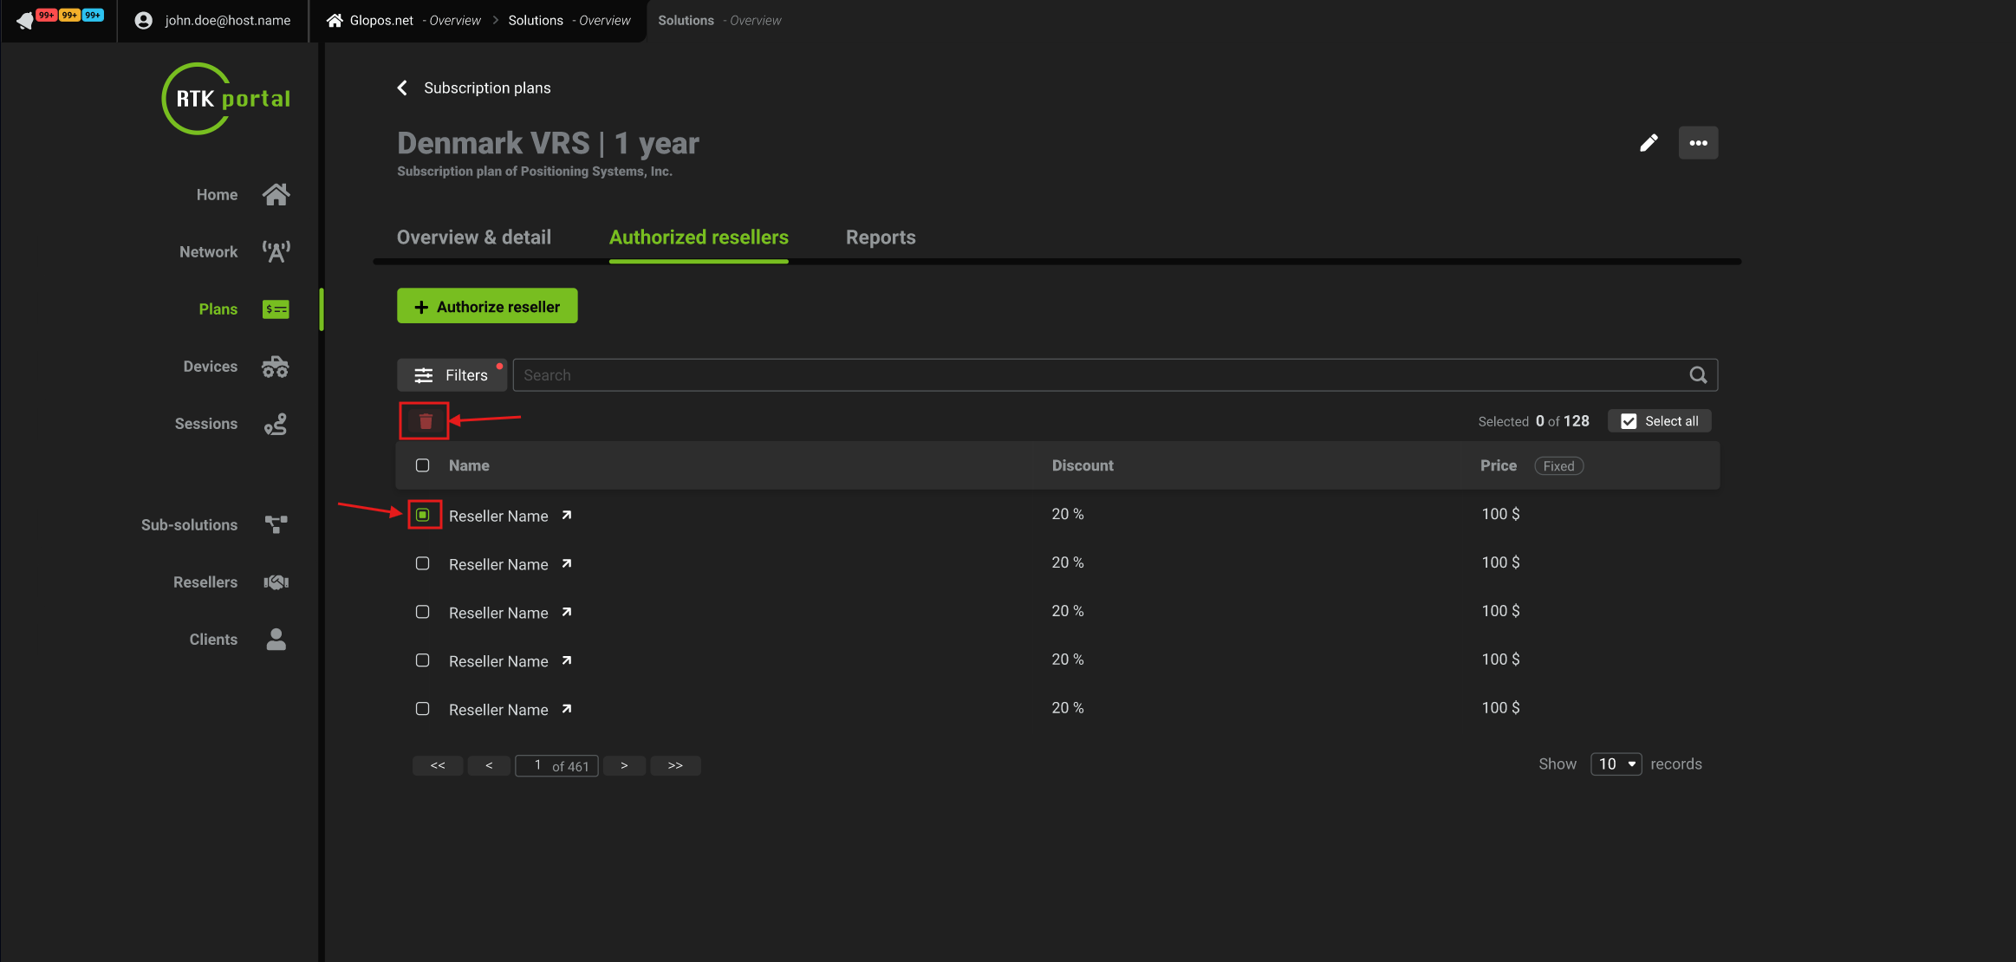Screen dimensions: 2016x962
Task: Click the red trash delete icon
Action: coord(425,421)
